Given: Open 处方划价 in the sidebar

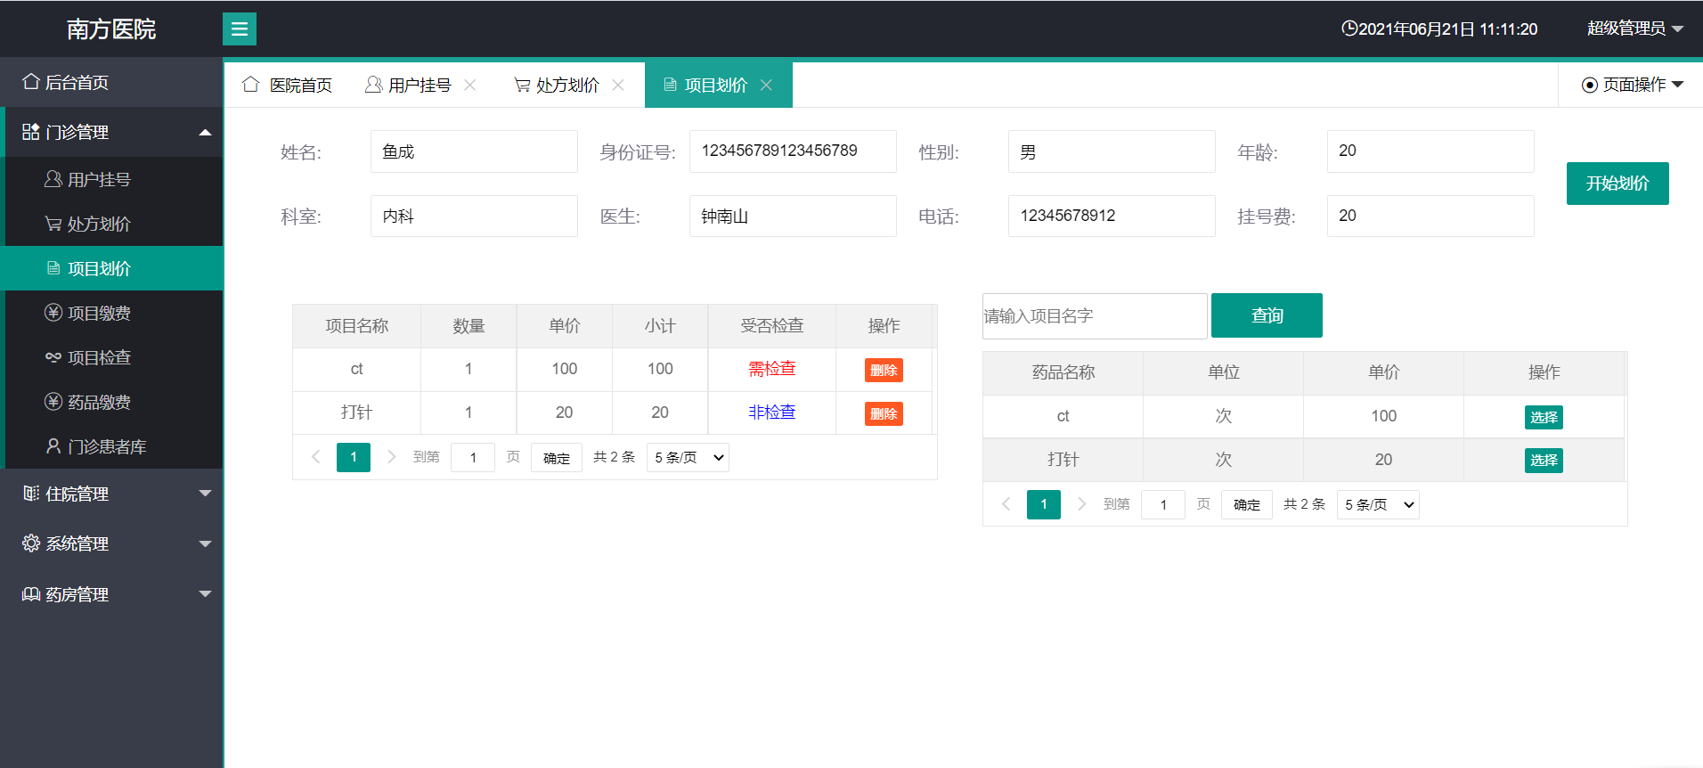Looking at the screenshot, I should (x=111, y=224).
